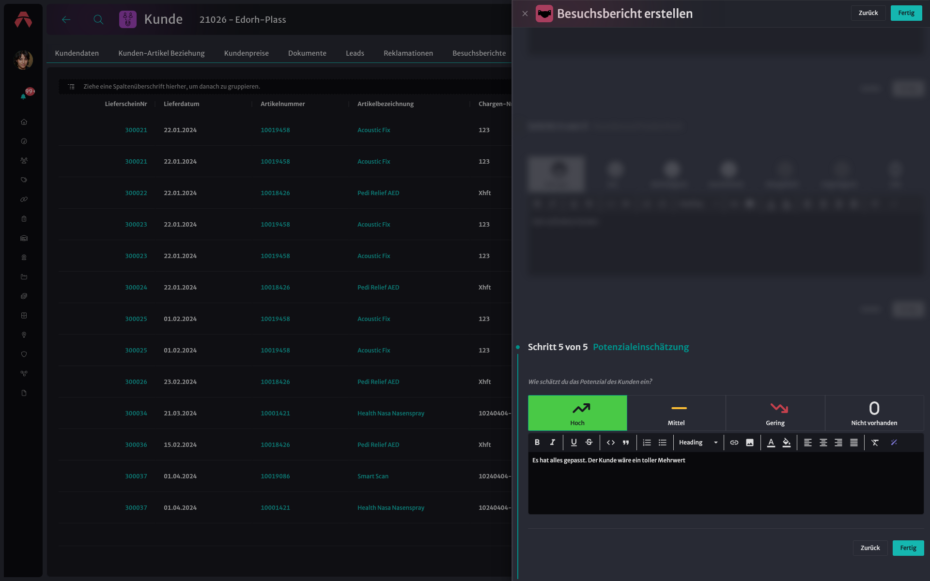Open the Reklamationen tab
Viewport: 930px width, 581px height.
point(408,53)
